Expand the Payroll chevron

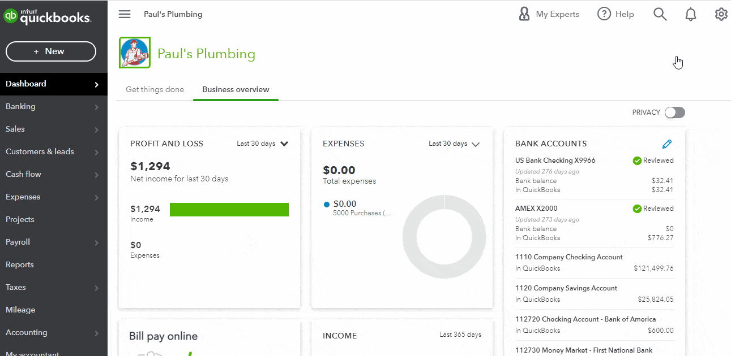point(96,242)
